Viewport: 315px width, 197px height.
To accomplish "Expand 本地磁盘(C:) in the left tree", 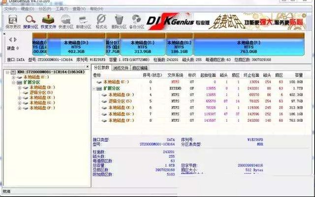I will 13,77.
